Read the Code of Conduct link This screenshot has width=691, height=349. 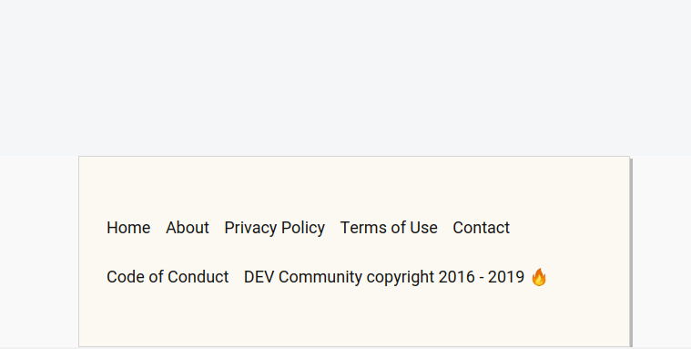tap(168, 277)
